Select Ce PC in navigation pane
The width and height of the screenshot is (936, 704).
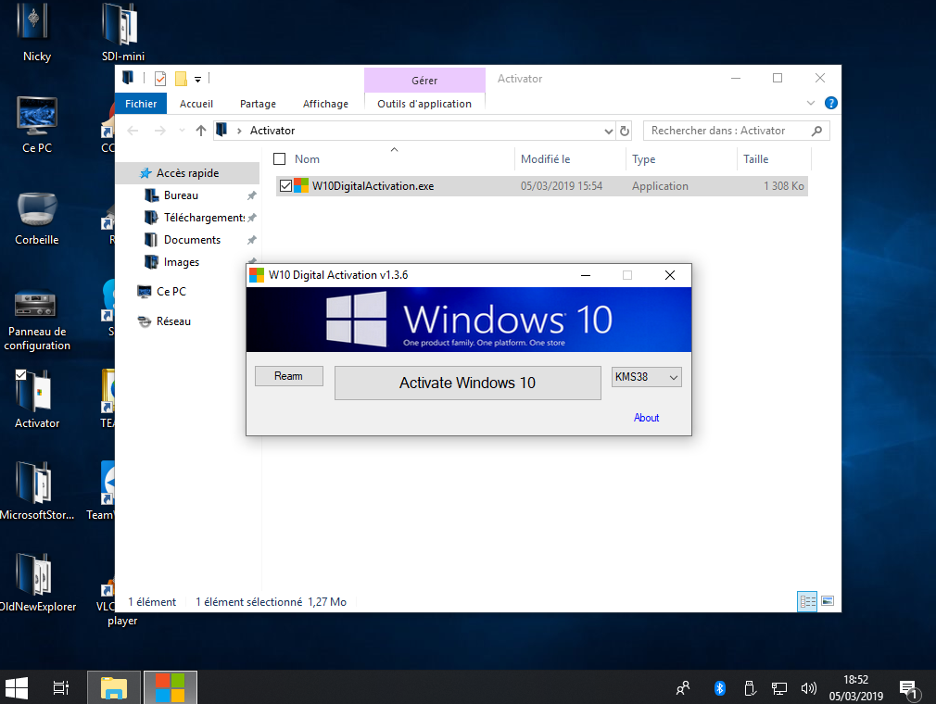click(171, 291)
